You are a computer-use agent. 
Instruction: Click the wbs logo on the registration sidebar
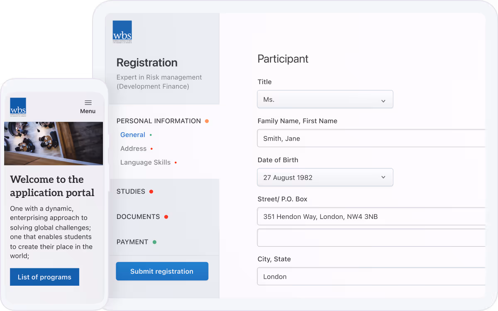[x=122, y=31]
